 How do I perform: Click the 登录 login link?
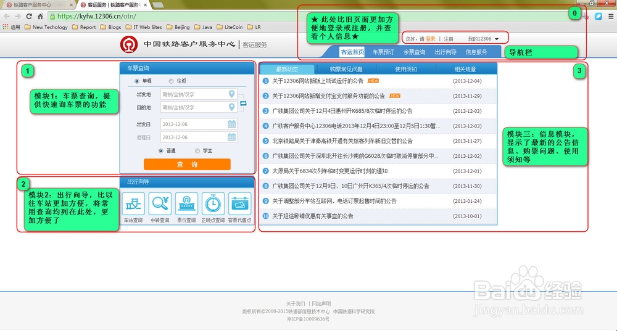click(431, 39)
